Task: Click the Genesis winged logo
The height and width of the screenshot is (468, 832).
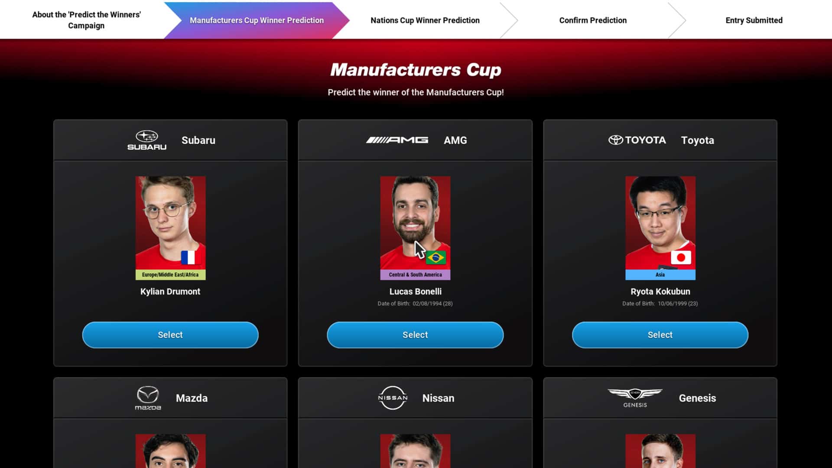Action: click(635, 398)
